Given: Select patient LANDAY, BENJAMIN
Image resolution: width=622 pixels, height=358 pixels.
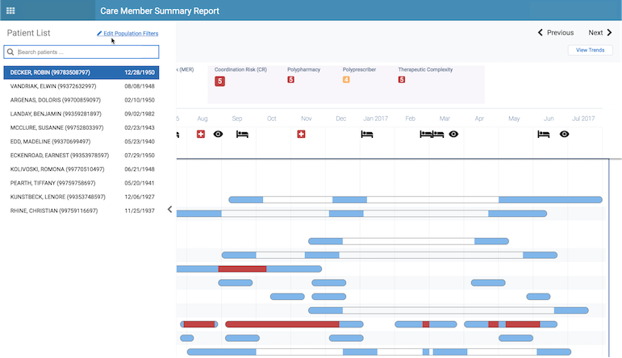Looking at the screenshot, I should pyautogui.click(x=81, y=114).
